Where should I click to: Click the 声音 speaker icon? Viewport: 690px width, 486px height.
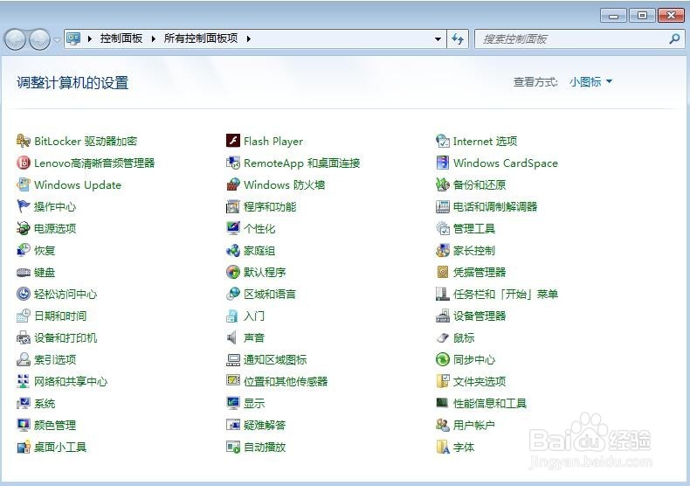[232, 337]
